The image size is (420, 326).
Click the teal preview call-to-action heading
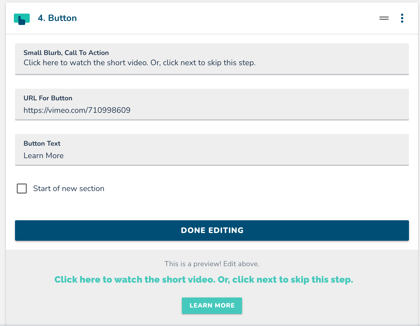203,280
